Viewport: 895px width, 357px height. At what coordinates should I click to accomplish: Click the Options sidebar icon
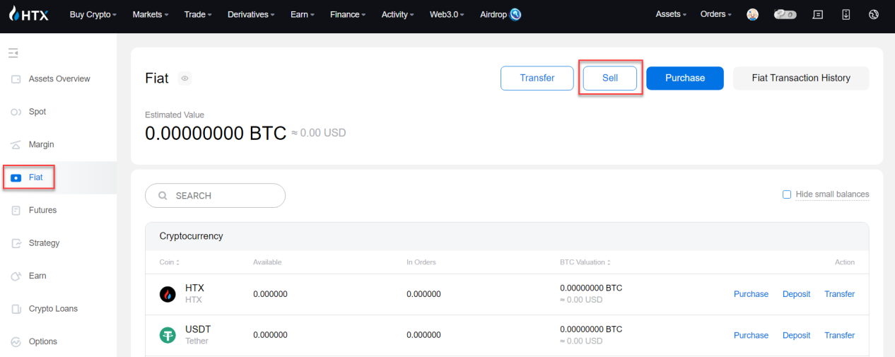click(16, 342)
